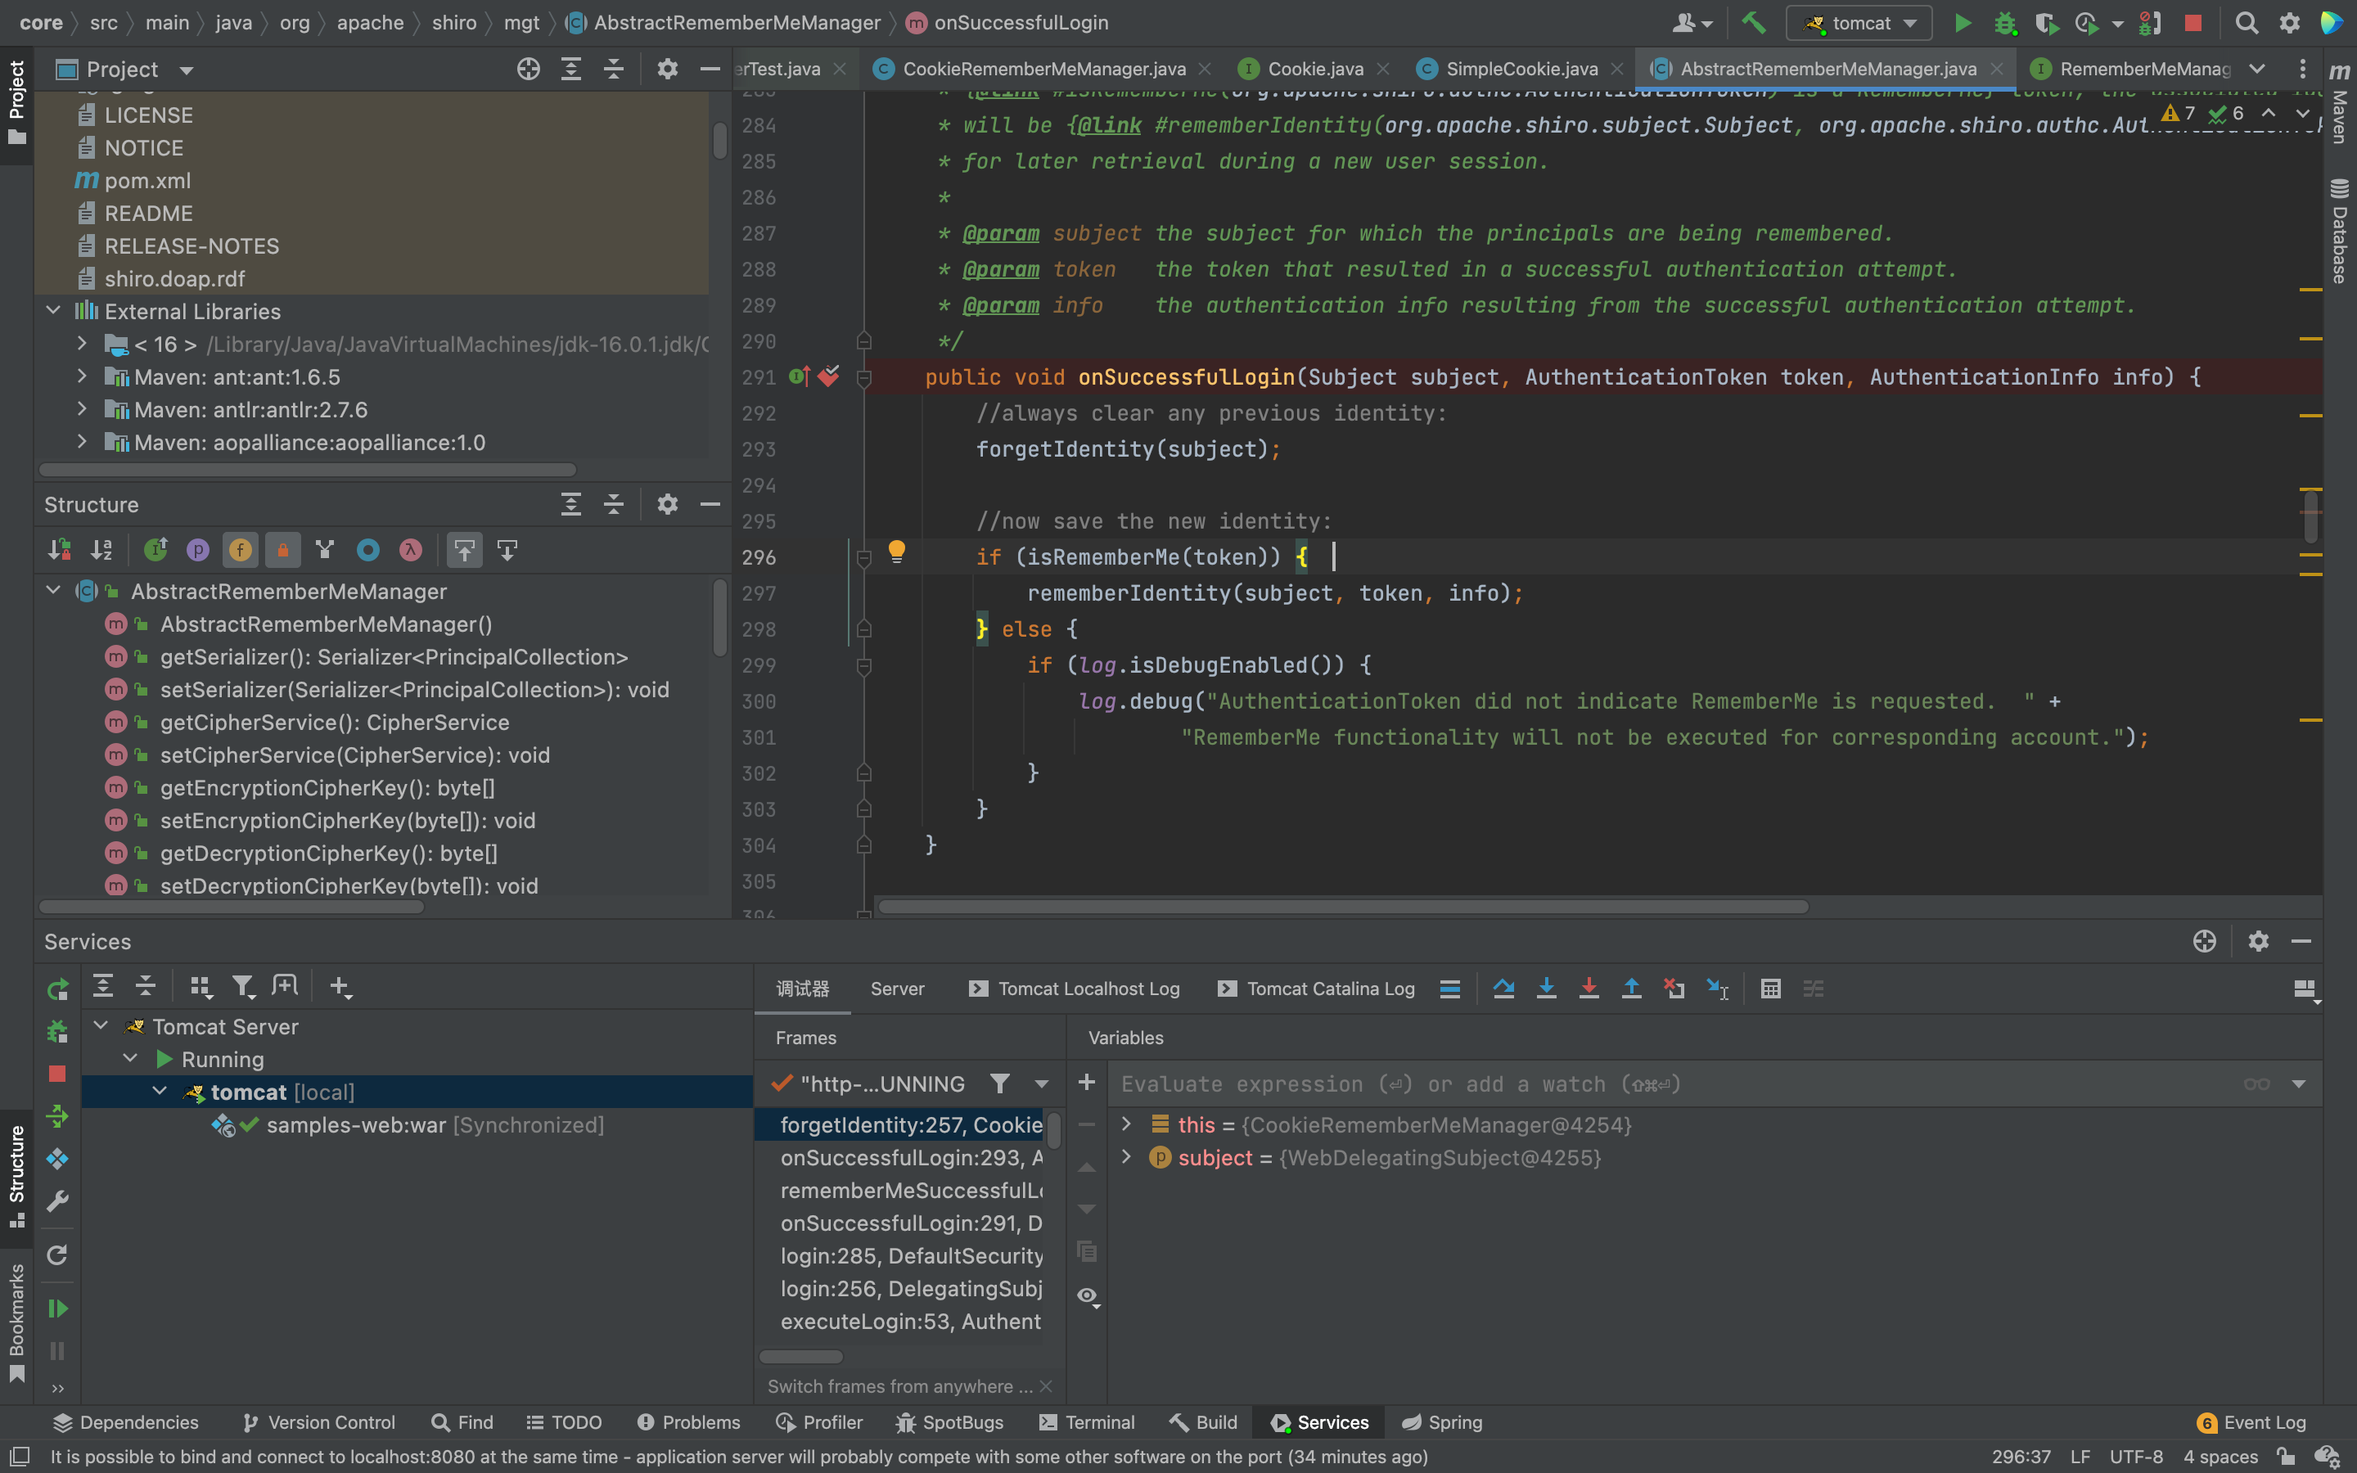Screen dimensions: 2357x1473
Task: Open Tomcat Localhost Log tab
Action: [1075, 989]
